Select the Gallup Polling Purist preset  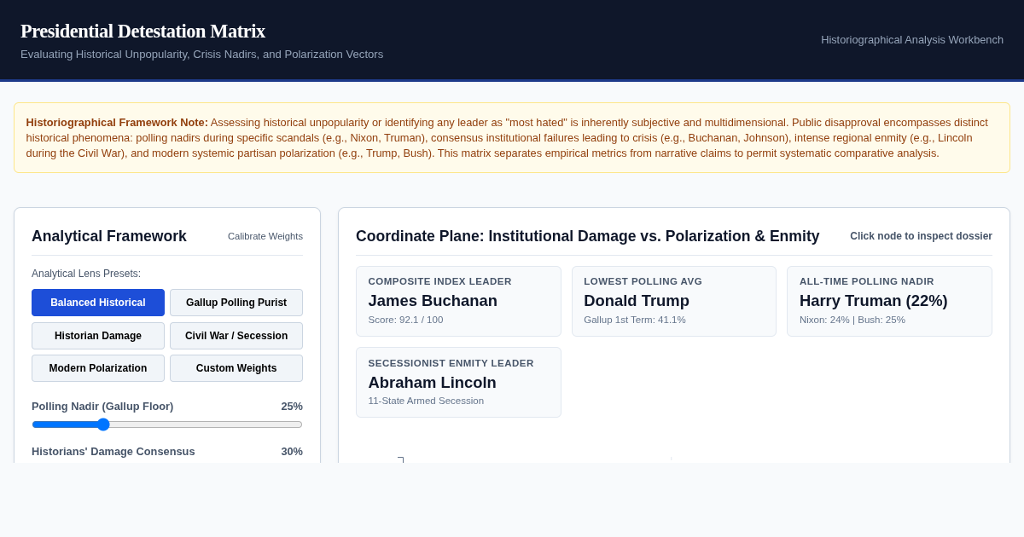click(236, 303)
